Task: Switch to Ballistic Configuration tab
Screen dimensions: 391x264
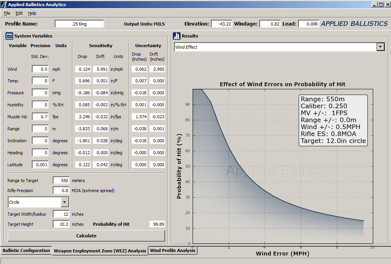Action: click(x=26, y=250)
